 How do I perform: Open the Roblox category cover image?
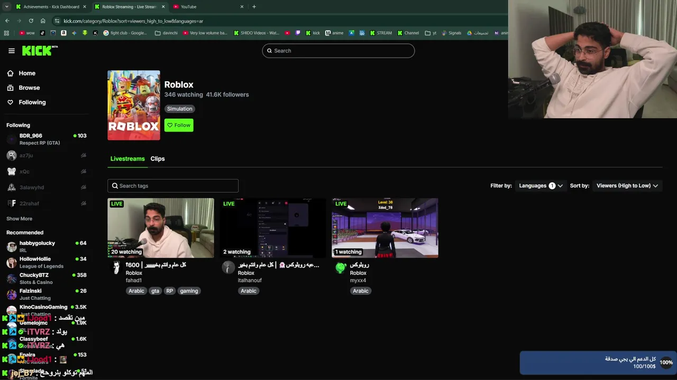(x=134, y=106)
